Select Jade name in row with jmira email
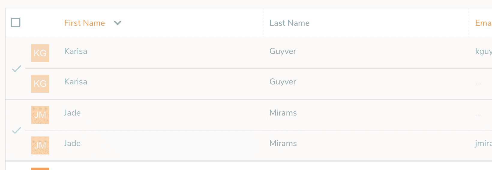The height and width of the screenshot is (170, 492). 72,143
